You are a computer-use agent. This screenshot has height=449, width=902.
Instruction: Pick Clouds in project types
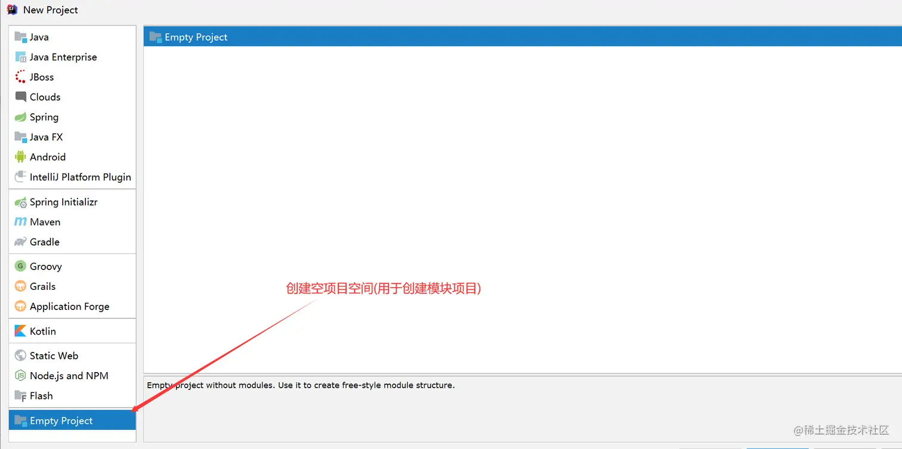[72, 97]
